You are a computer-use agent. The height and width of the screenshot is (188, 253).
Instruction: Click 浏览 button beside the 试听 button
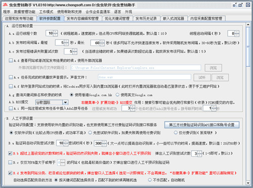[220, 77]
